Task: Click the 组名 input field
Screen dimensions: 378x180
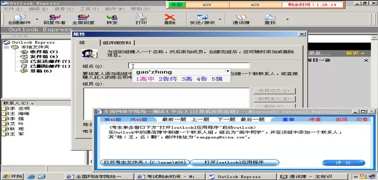Action: 189,66
